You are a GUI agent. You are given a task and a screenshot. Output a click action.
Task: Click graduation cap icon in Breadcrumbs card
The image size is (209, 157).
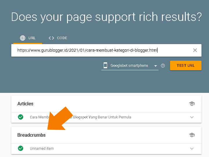pyautogui.click(x=192, y=135)
